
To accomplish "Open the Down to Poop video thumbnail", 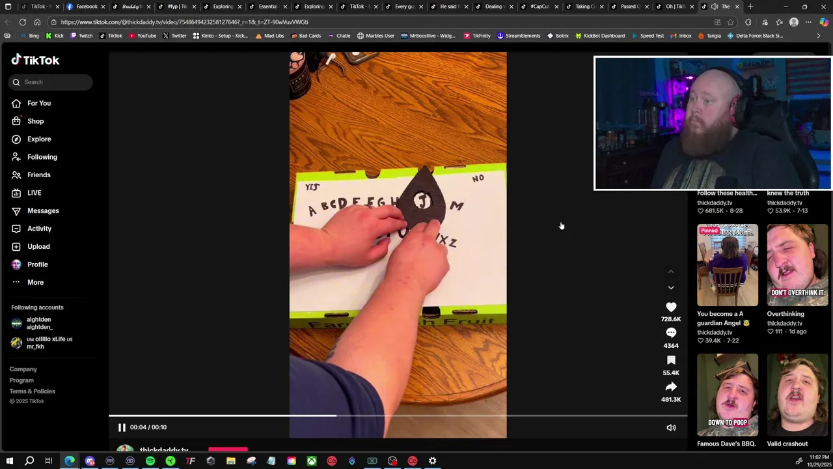I will 728,395.
